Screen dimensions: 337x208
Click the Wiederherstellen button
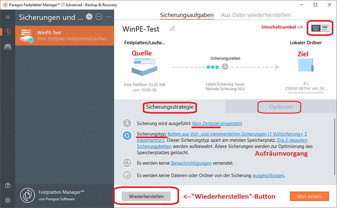pos(146,196)
